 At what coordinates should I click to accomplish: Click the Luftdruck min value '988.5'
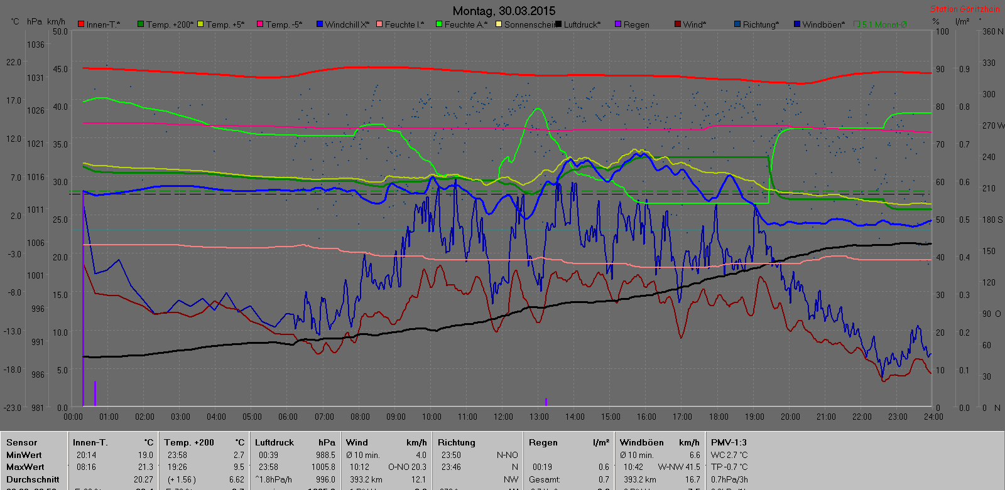[325, 455]
